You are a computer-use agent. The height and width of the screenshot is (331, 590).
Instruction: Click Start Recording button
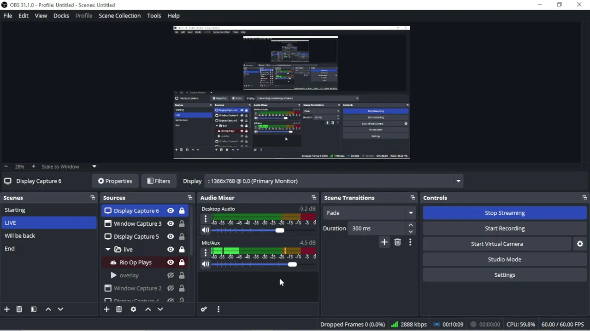click(505, 228)
